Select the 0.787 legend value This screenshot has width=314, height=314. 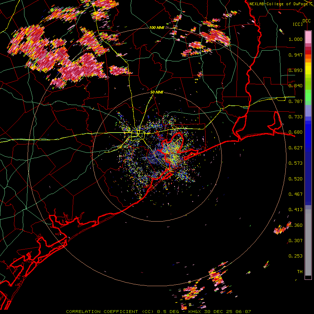point(296,101)
